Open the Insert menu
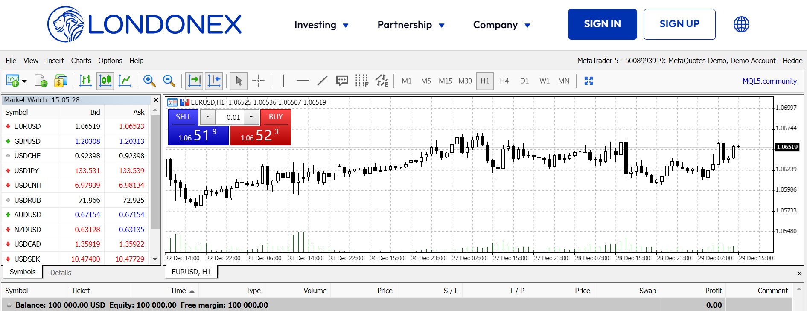Image resolution: width=807 pixels, height=311 pixels. 55,61
